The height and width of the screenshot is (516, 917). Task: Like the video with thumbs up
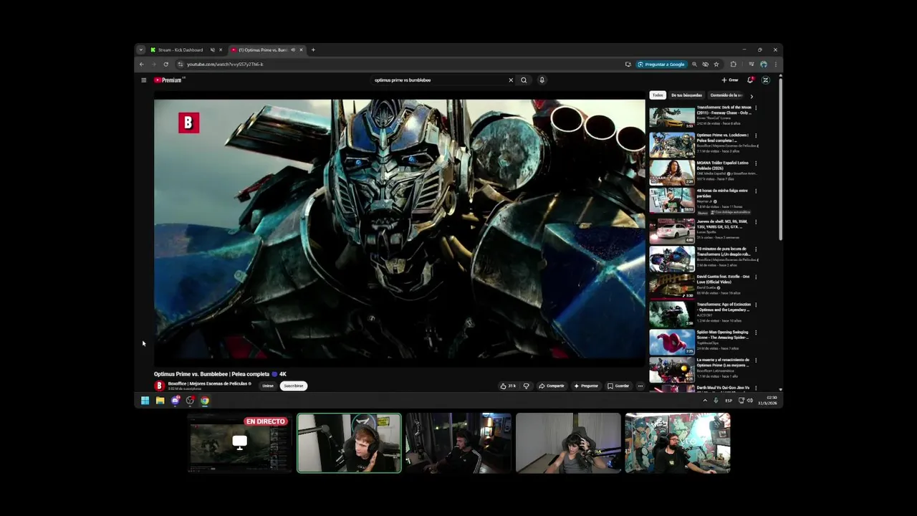508,386
